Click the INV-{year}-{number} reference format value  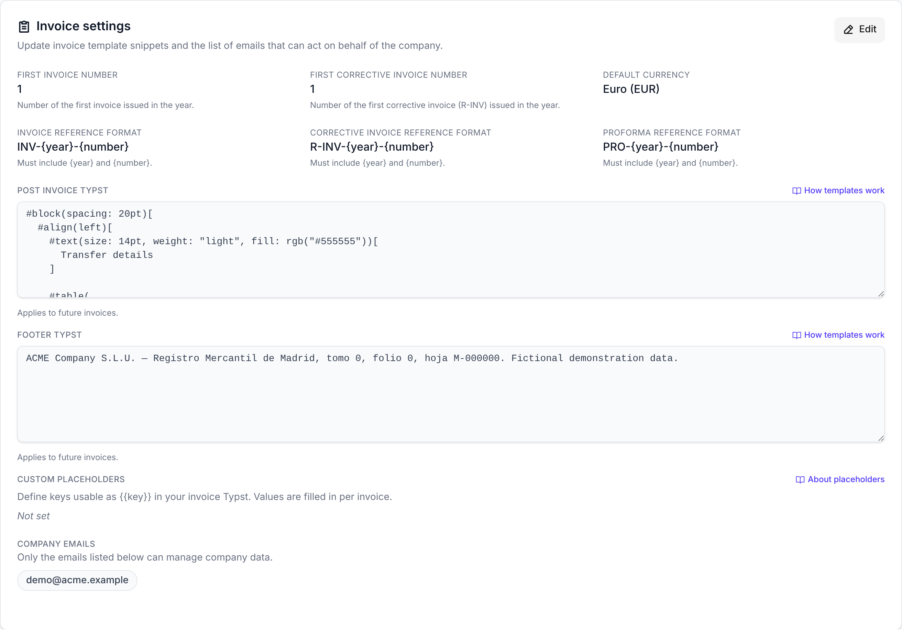[73, 146]
